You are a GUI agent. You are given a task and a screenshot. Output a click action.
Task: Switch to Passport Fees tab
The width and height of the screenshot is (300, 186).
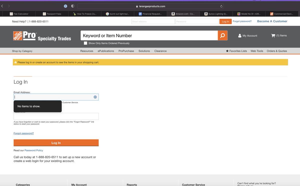click(x=52, y=14)
